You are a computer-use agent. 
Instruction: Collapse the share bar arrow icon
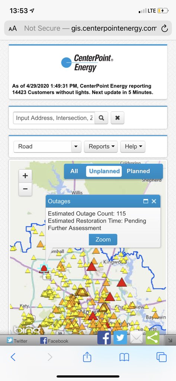170,341
